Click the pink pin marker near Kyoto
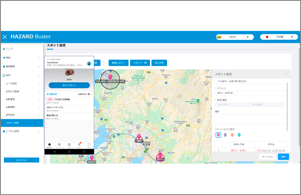Image resolution: width=301 pixels, height=195 pixels. (x=92, y=158)
